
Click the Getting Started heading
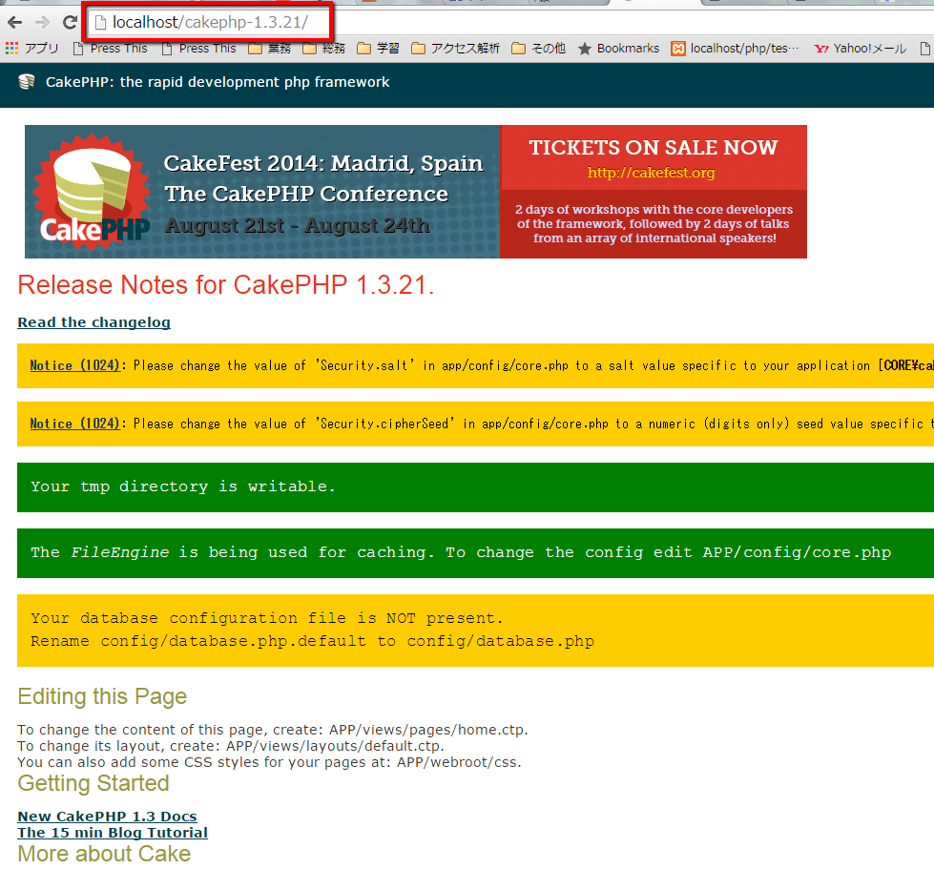click(93, 783)
